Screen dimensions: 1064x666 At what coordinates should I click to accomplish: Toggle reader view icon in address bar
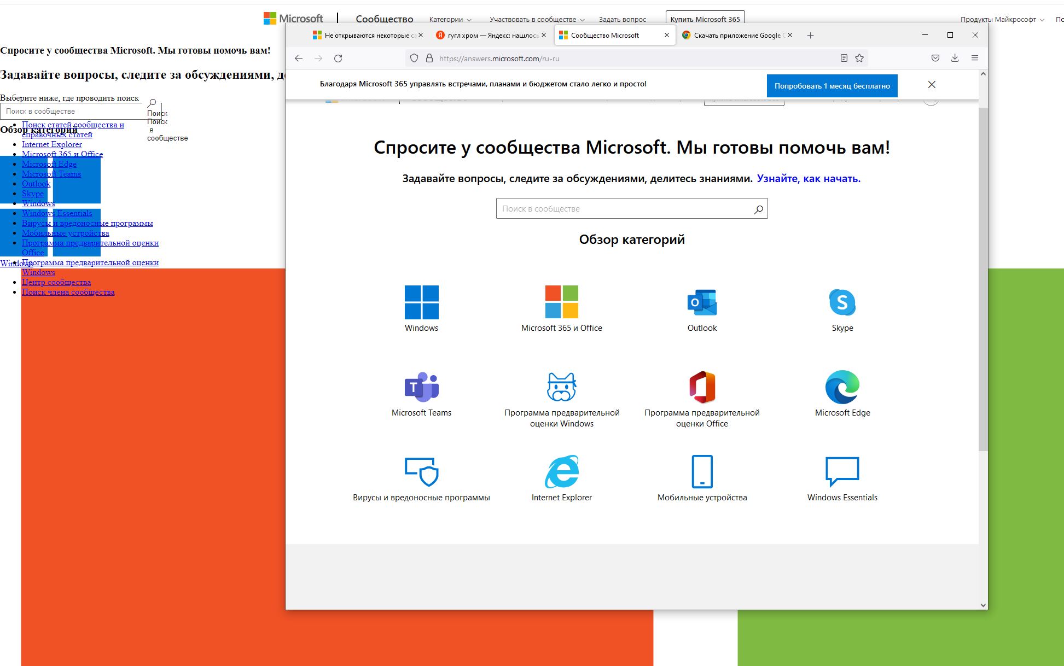(x=844, y=59)
